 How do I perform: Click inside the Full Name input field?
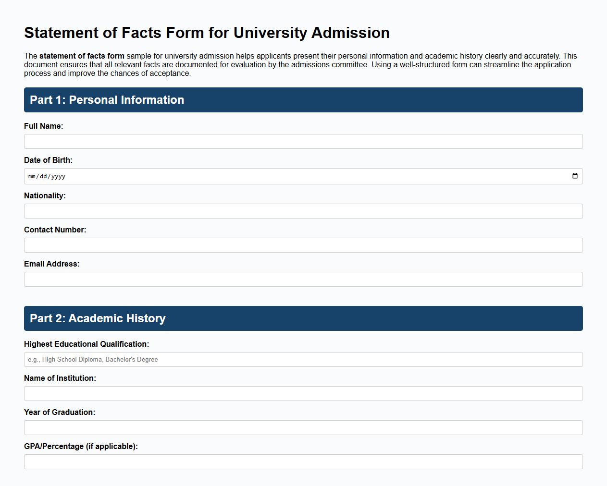tap(303, 141)
